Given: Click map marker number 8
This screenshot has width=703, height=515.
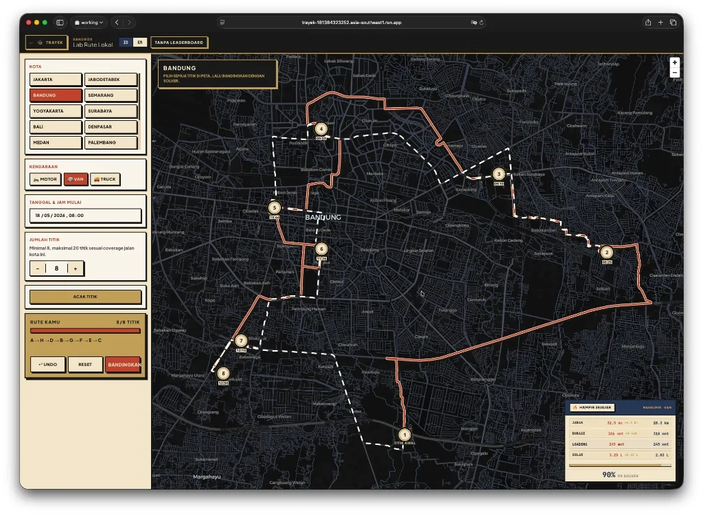Looking at the screenshot, I should (223, 374).
